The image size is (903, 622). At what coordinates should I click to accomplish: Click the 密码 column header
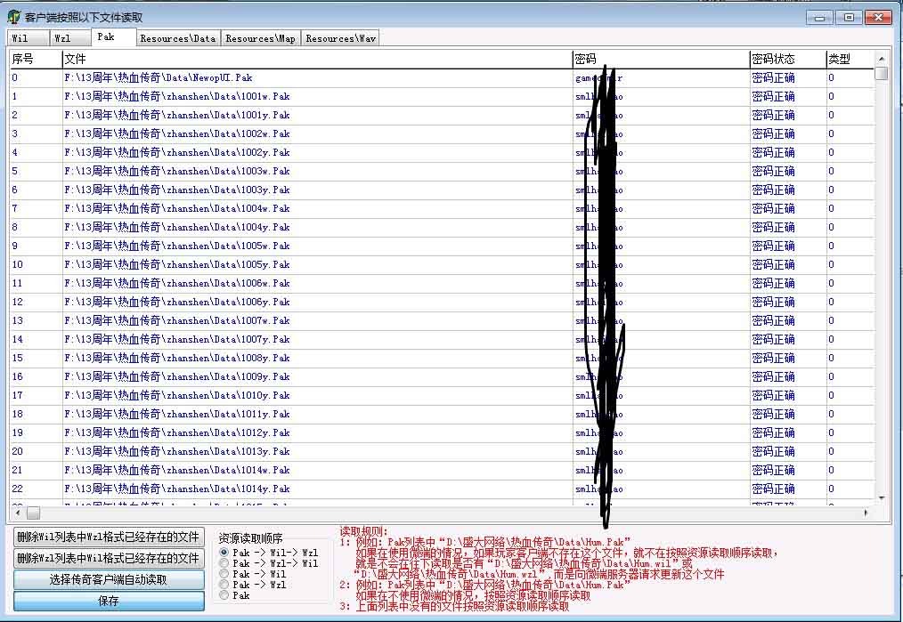click(661, 59)
